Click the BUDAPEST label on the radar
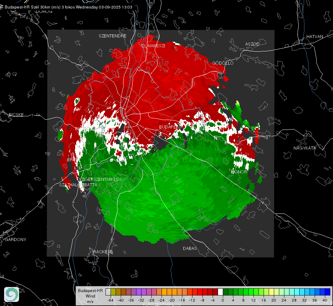 [x=170, y=127]
